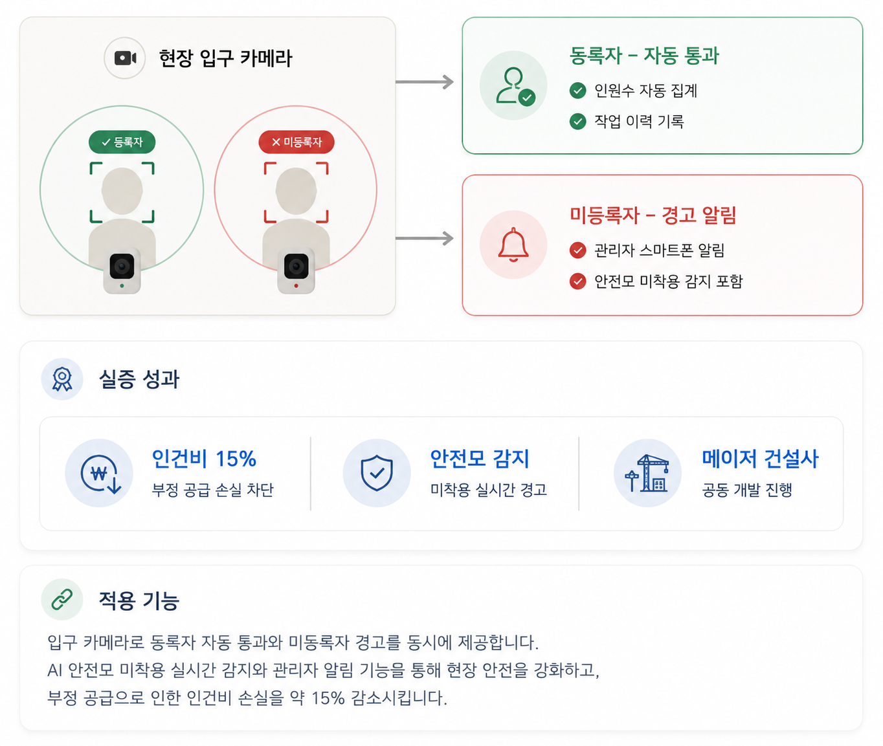This screenshot has width=883, height=746.
Task: Click the green checkmark next to 인원수 자동 집계
Action: pos(578,91)
